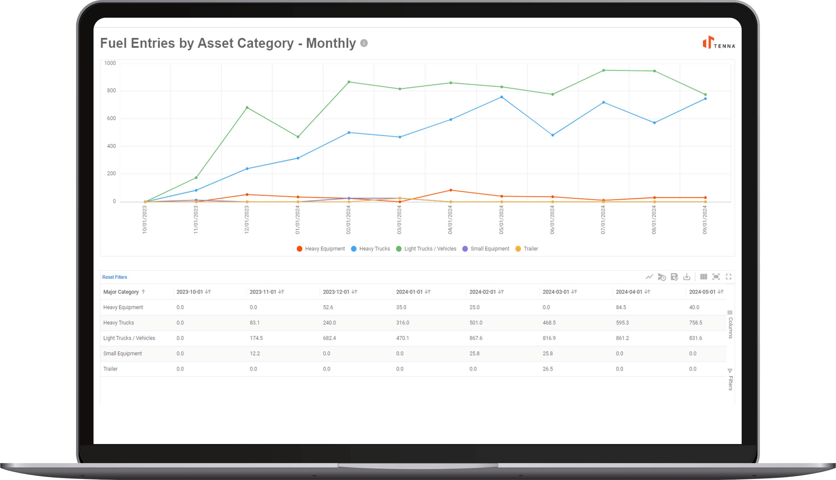This screenshot has width=836, height=480.
Task: Click sort arrows beside 2024-04-01 column
Action: click(x=647, y=292)
